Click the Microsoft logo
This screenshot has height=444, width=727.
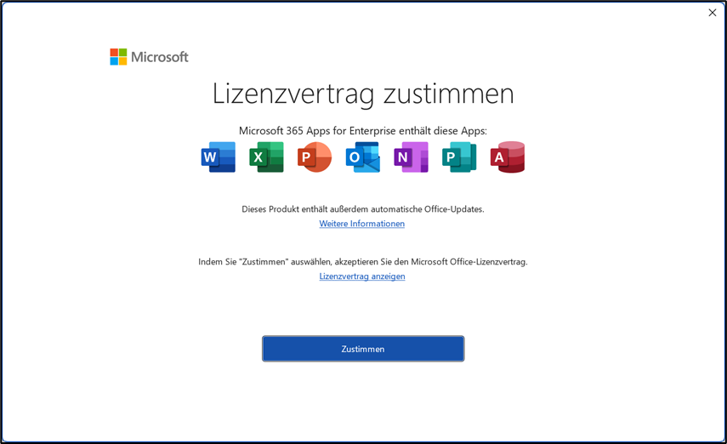(150, 57)
